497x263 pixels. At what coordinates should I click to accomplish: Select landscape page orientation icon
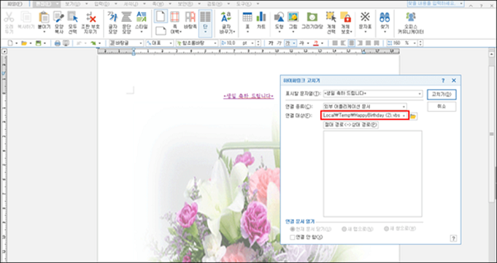point(161,31)
